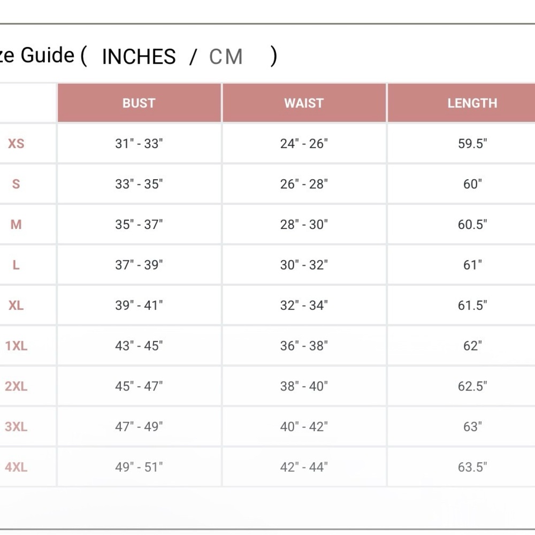Select the 2XL size row label
The height and width of the screenshot is (535, 535).
[16, 386]
